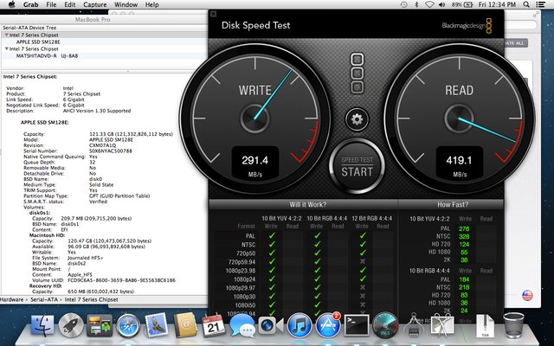Open the Edit menu
This screenshot has width=554, height=346.
coord(70,4)
